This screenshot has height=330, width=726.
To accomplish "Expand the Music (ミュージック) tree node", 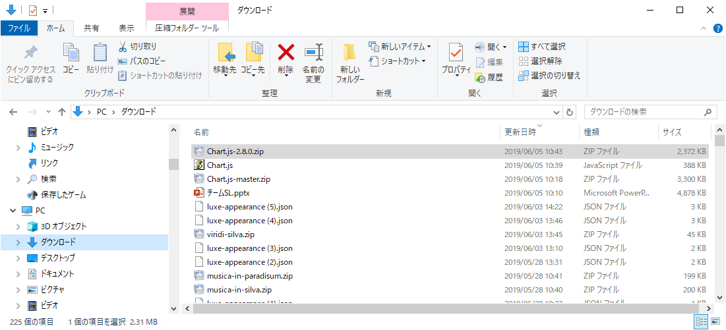I will point(18,148).
